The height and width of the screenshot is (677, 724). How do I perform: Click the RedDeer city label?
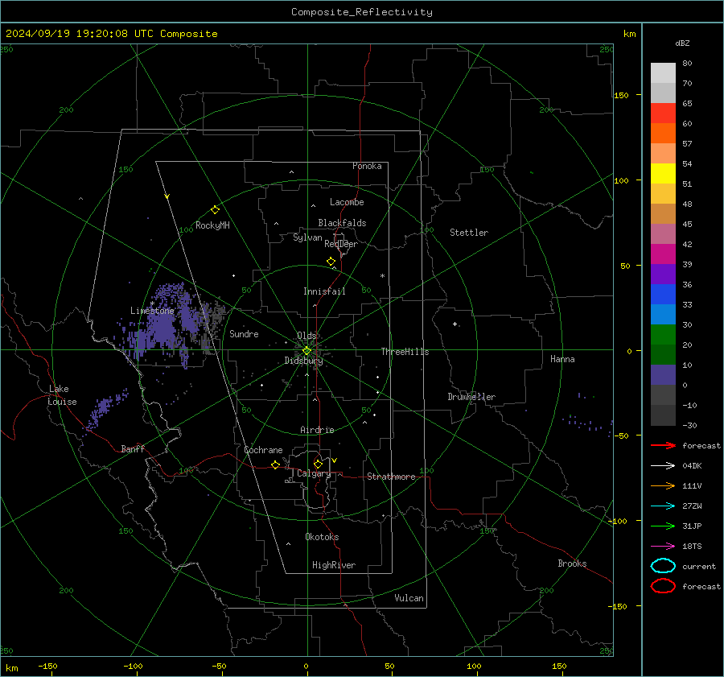[x=341, y=244]
